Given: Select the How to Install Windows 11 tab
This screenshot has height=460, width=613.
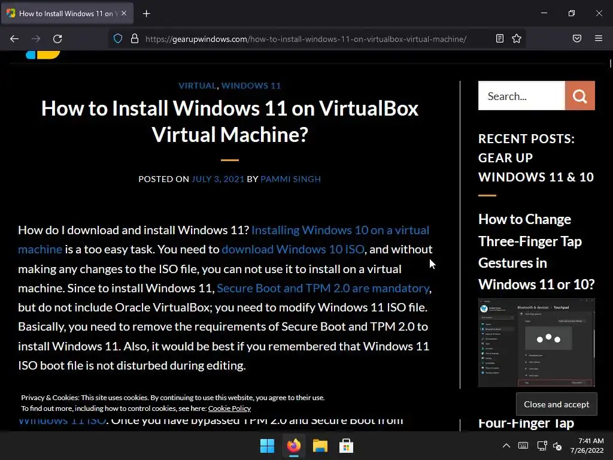Looking at the screenshot, I should tap(67, 13).
